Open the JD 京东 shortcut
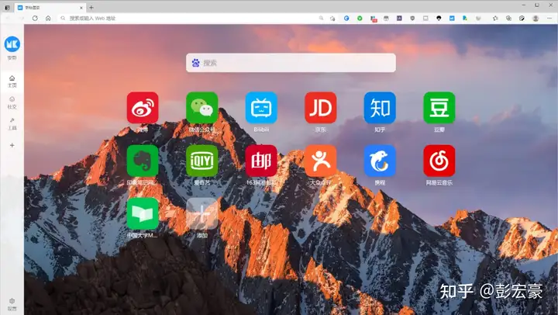Image resolution: width=558 pixels, height=315 pixels. [x=320, y=108]
